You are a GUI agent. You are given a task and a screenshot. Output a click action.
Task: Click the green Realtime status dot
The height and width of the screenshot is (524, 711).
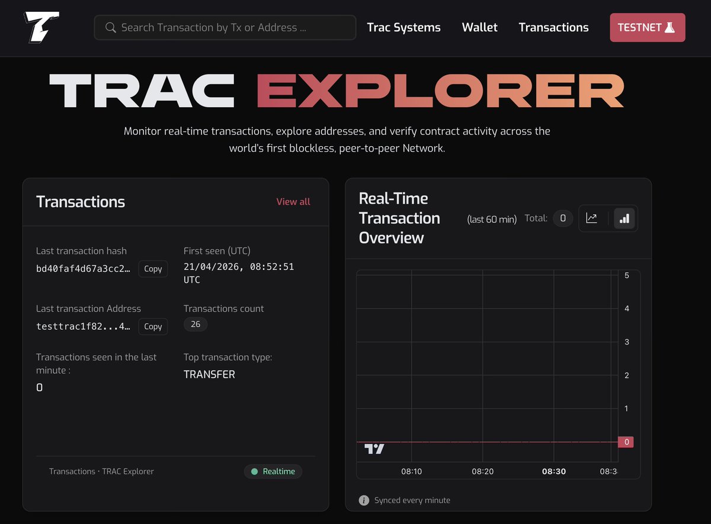tap(254, 471)
